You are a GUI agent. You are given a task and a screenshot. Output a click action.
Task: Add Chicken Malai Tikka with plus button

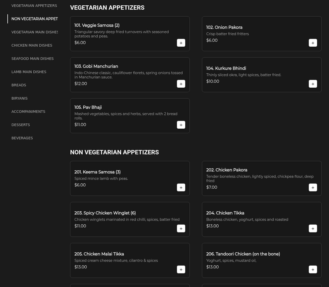[x=181, y=269]
